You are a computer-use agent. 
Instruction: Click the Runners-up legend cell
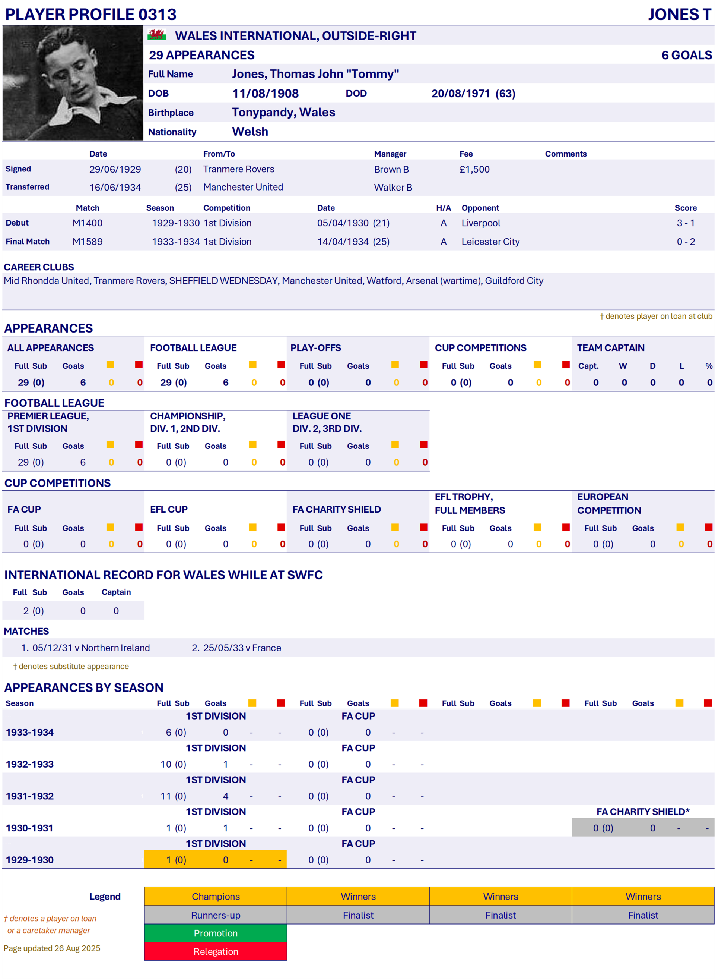(216, 915)
